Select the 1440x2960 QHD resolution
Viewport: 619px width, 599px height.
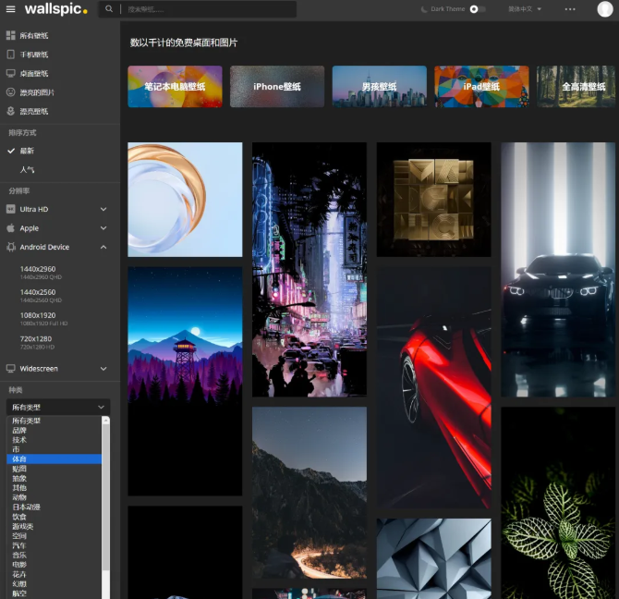pos(41,273)
